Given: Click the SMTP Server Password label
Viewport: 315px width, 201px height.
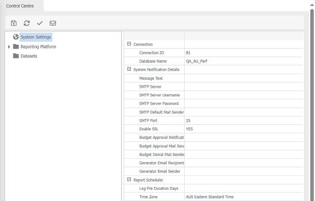Looking at the screenshot, I should coord(159,103).
